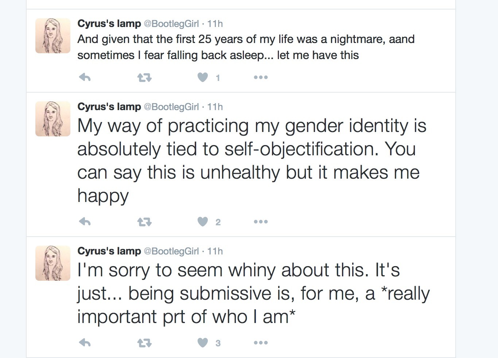The height and width of the screenshot is (358, 498).
Task: Like the 'sorry to seem whiny' tweet
Action: pos(203,343)
